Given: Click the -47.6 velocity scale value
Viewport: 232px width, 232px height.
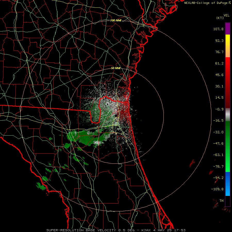Looking at the screenshot, I should tap(218, 144).
